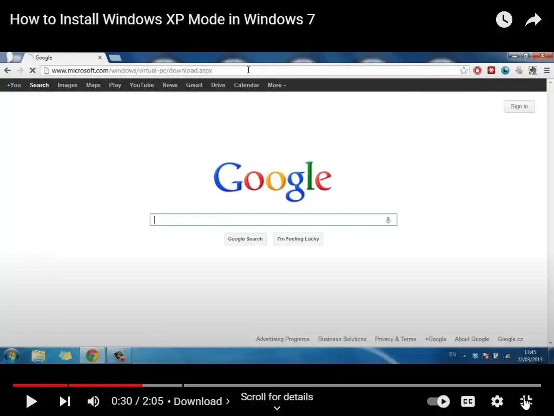Click the page scrollbar up arrow
The height and width of the screenshot is (416, 554).
pos(550,82)
